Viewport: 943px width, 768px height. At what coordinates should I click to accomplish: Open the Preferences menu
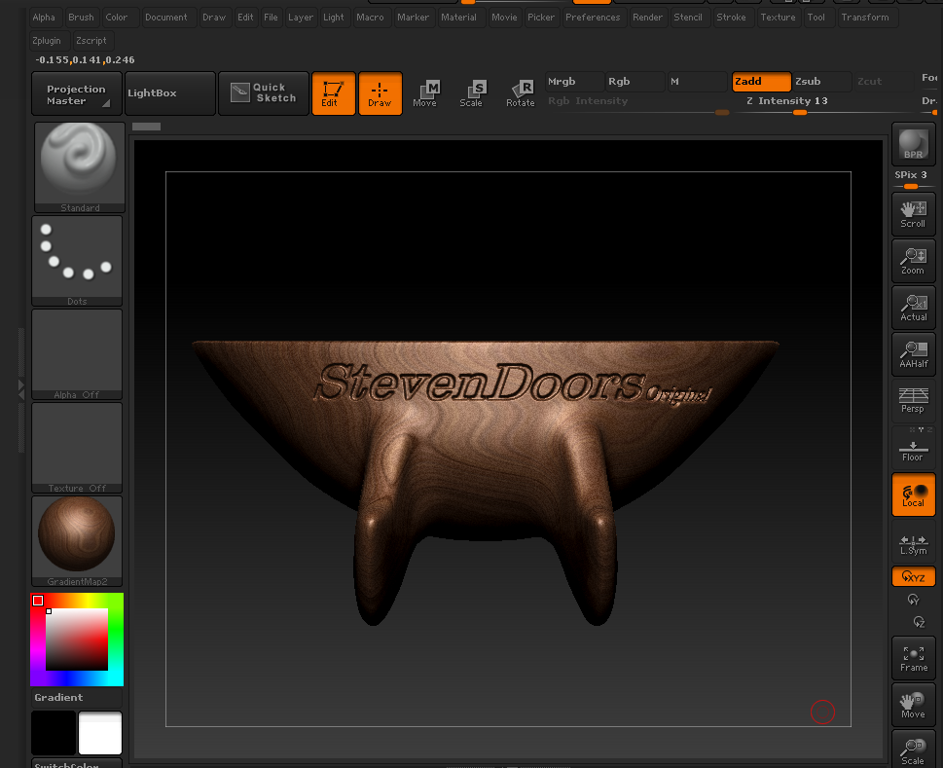point(593,17)
